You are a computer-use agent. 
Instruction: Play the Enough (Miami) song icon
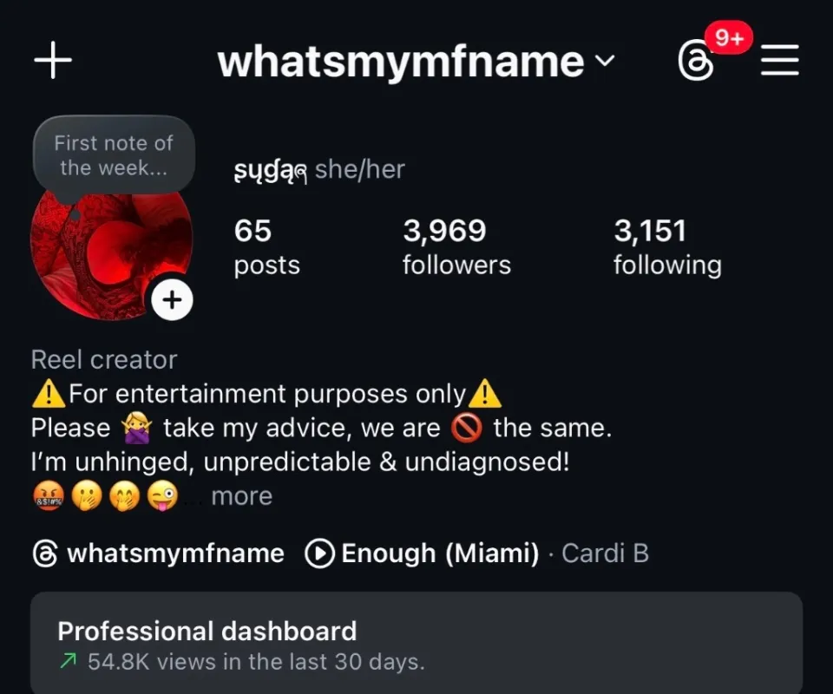click(x=319, y=553)
